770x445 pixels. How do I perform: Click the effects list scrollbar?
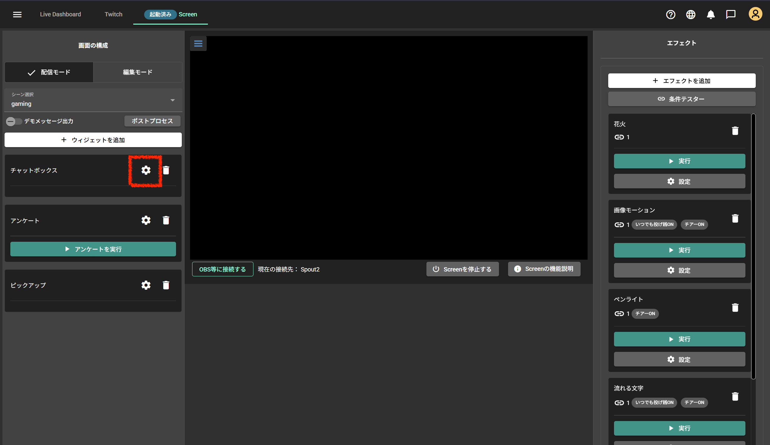[x=753, y=247]
